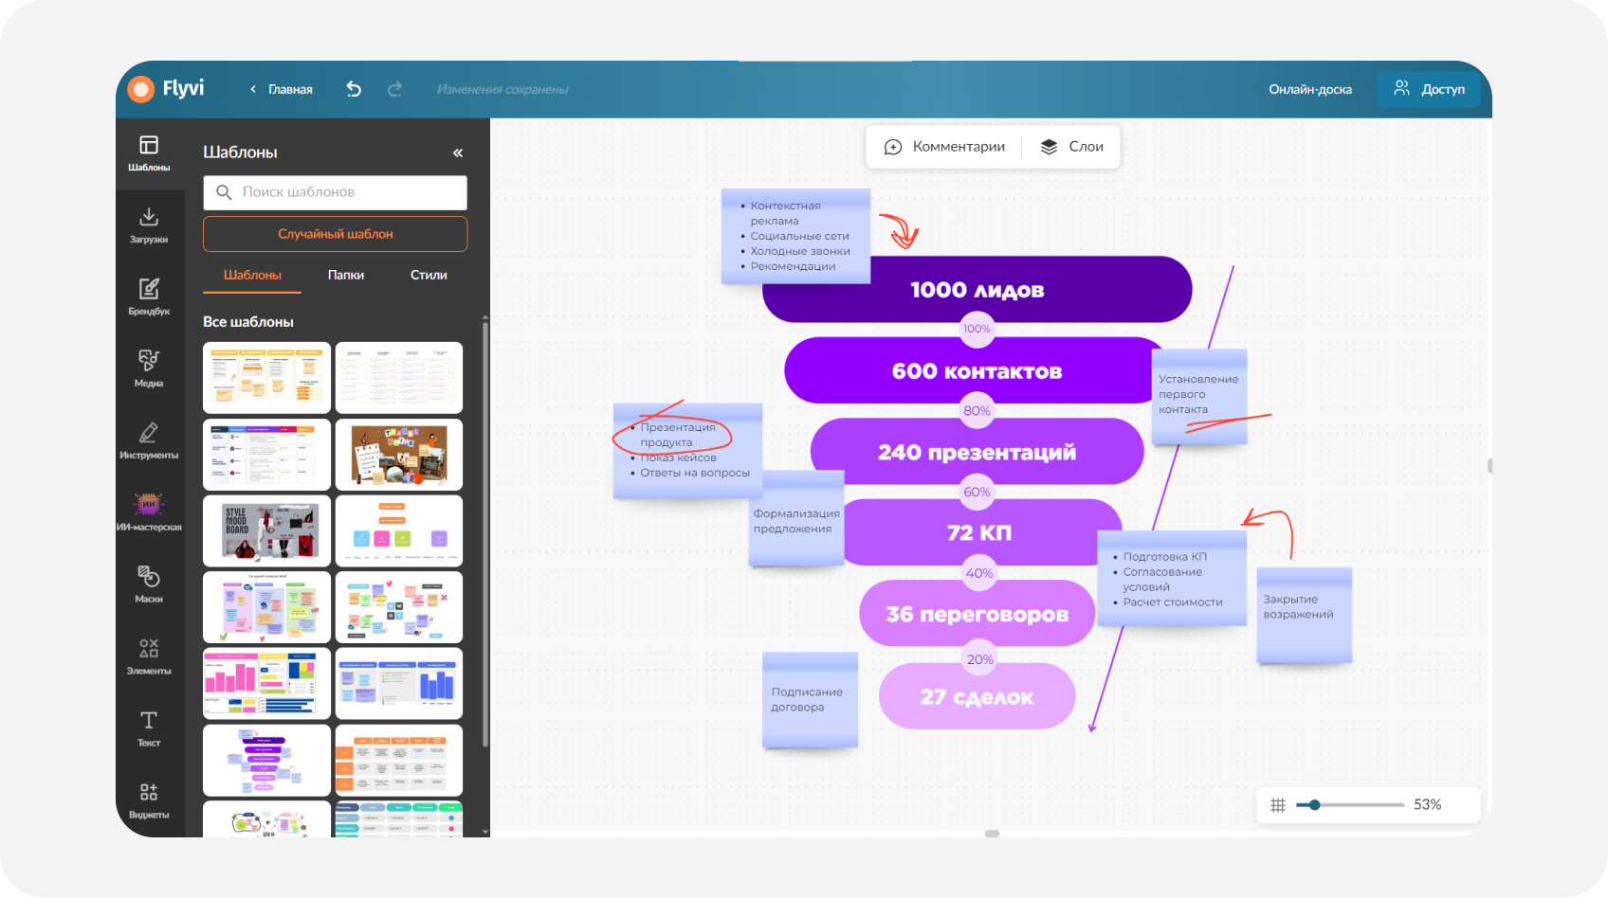Go back to Главная
This screenshot has width=1608, height=898.
282,89
